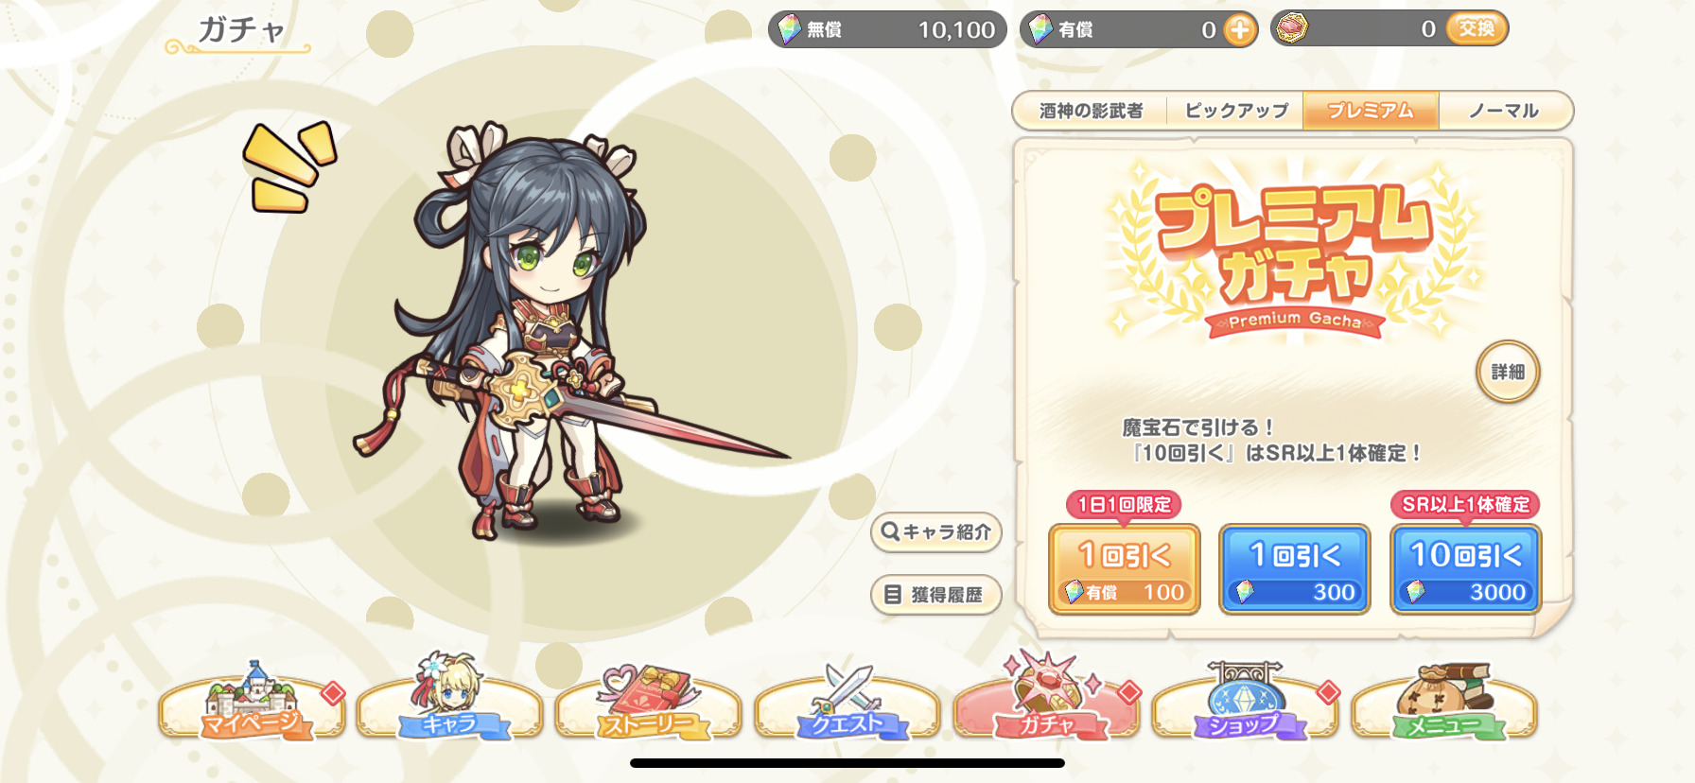Tap the 1回引く 300 gem button

[1295, 569]
